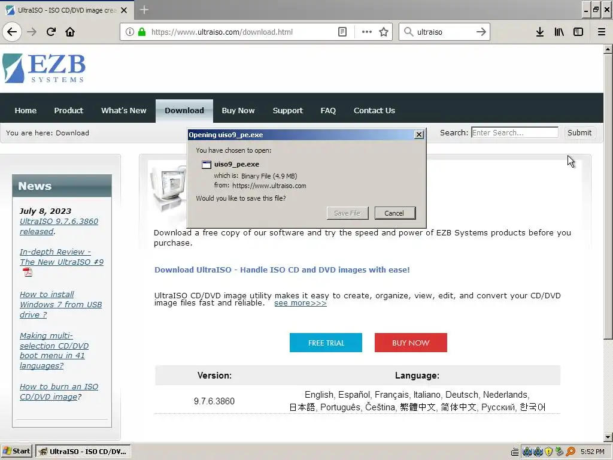613x460 pixels.
Task: Select the Download navigation tab
Action: tap(184, 111)
